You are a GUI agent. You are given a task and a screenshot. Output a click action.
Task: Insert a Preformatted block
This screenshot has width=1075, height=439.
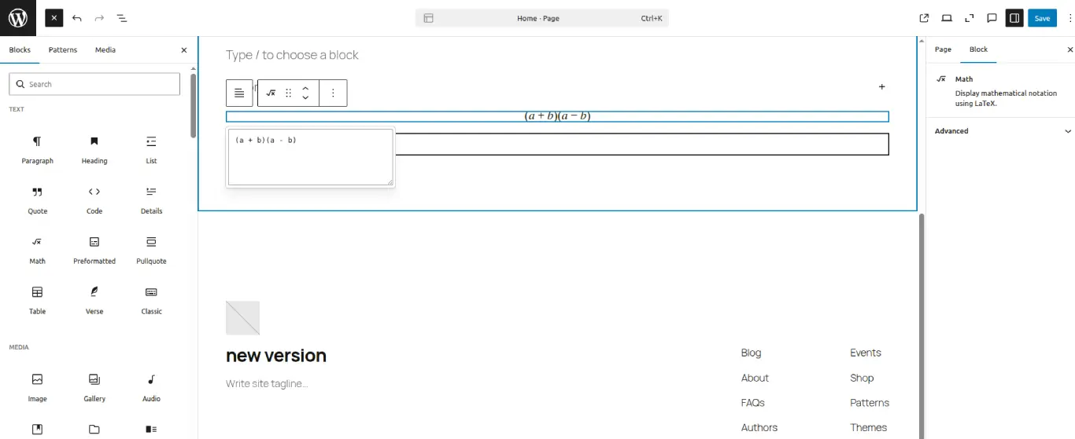pos(94,251)
